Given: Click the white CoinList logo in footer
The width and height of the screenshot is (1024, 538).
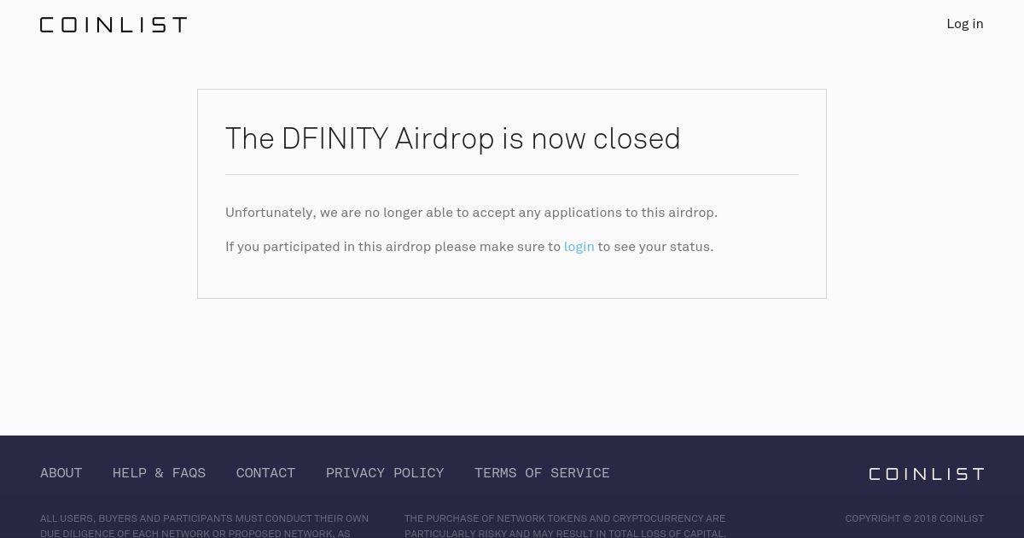Looking at the screenshot, I should coord(927,474).
